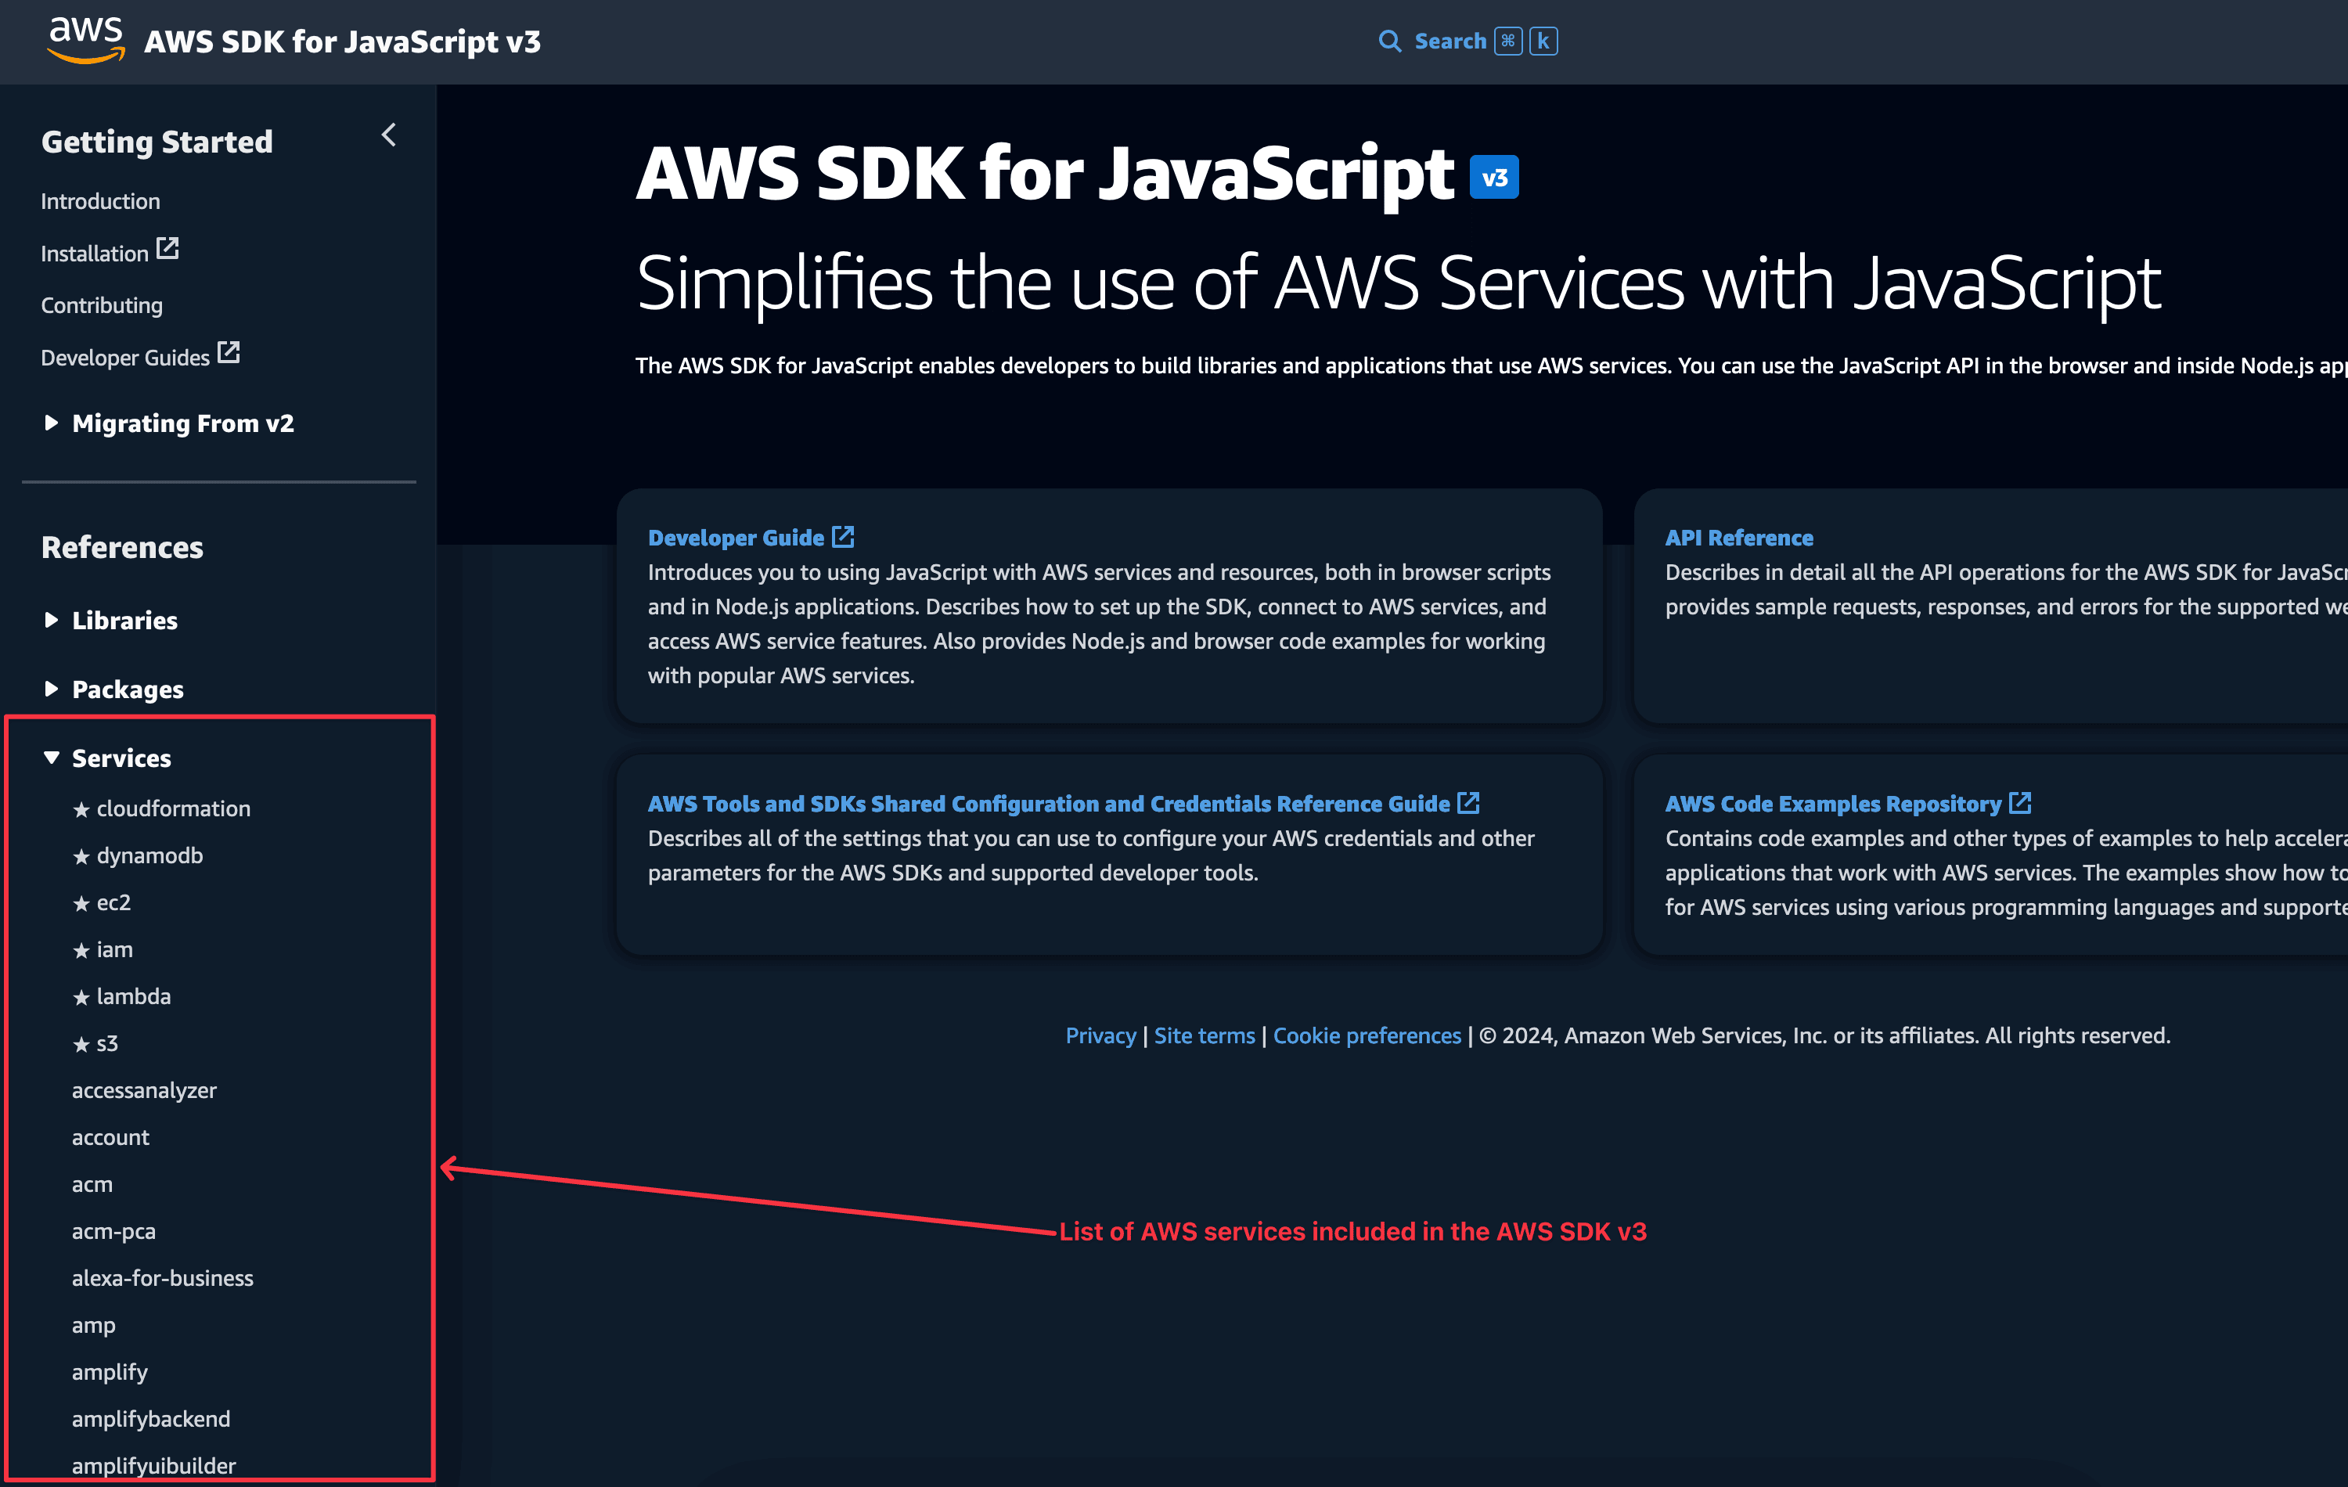Click the external link icon next to Installation
Viewport: 2348px width, 1487px height.
pyautogui.click(x=169, y=247)
